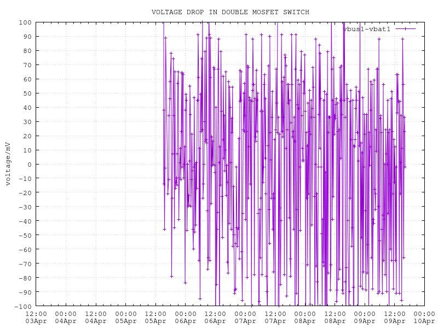Select the 12:00 03Apr time tick
438x328 pixels.
click(x=36, y=318)
